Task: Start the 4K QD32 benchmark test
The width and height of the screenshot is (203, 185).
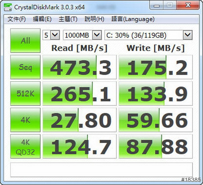Action: (25, 146)
